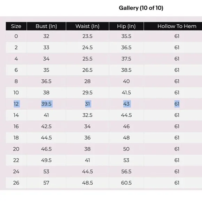
Task: Select bust value 57 for size 26
Action: pos(46,183)
